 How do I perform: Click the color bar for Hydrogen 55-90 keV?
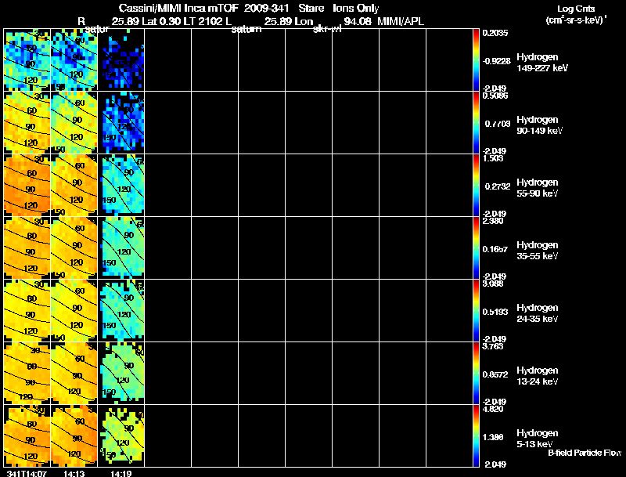(476, 185)
